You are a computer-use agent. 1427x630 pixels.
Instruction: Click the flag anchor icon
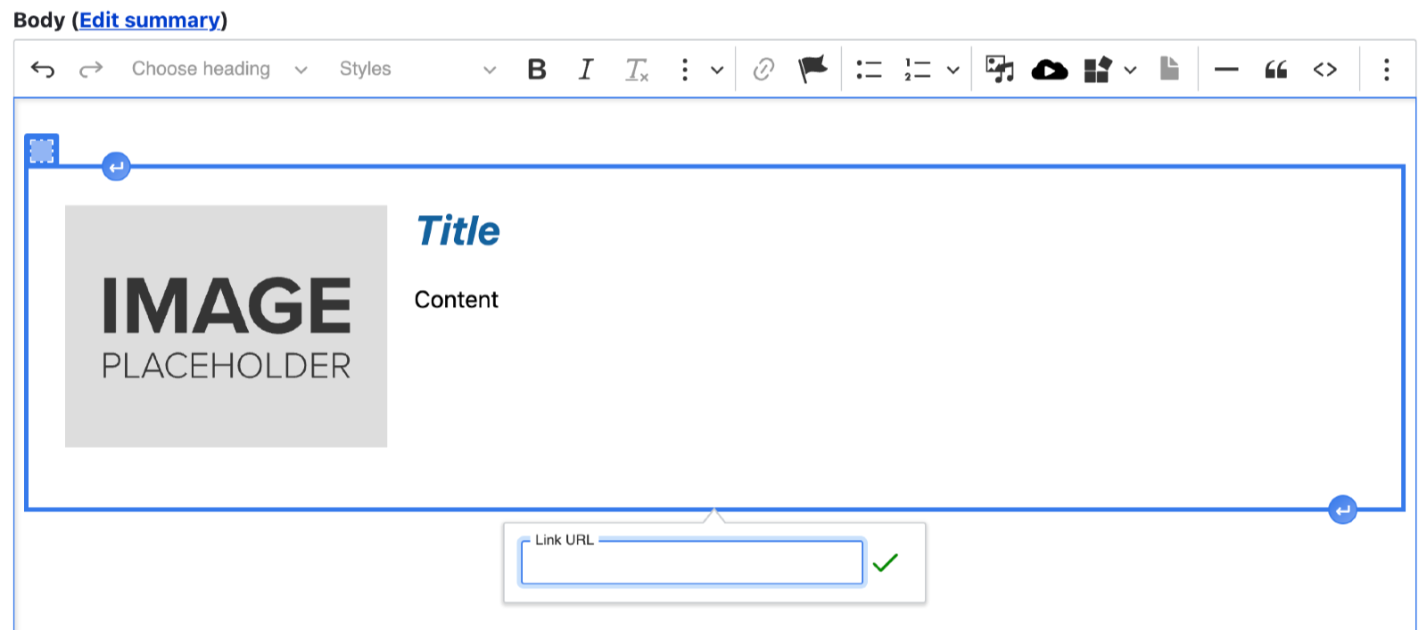point(812,70)
